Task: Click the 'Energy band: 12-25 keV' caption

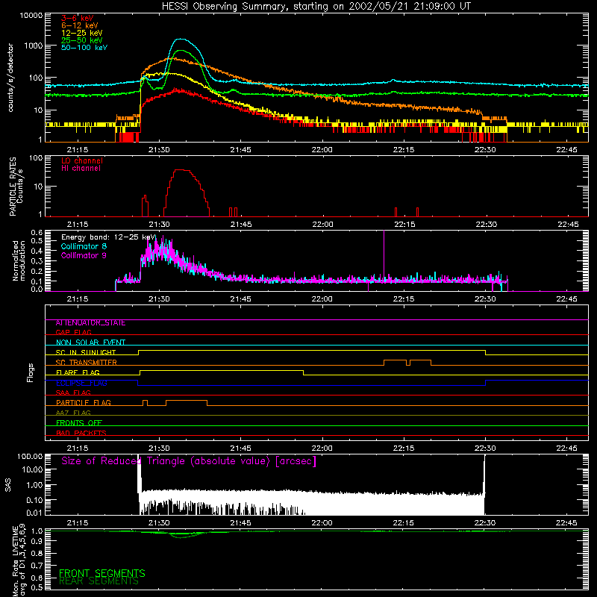Action: tap(108, 237)
